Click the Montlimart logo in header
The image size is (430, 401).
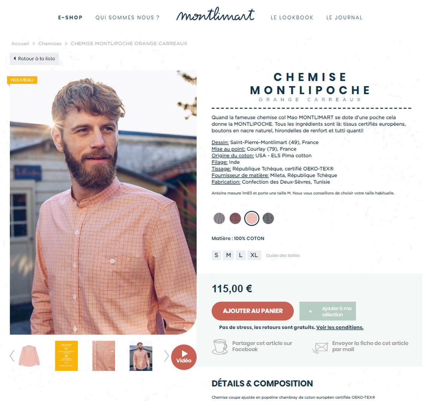point(215,14)
